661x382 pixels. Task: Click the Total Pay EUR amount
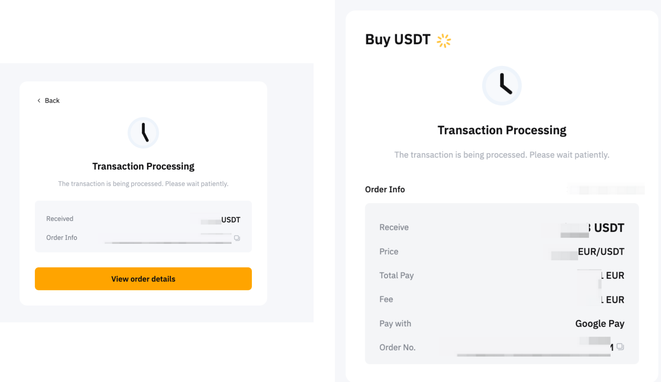coord(614,275)
